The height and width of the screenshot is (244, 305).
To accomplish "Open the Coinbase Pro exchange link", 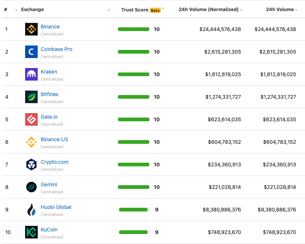I will (57, 49).
